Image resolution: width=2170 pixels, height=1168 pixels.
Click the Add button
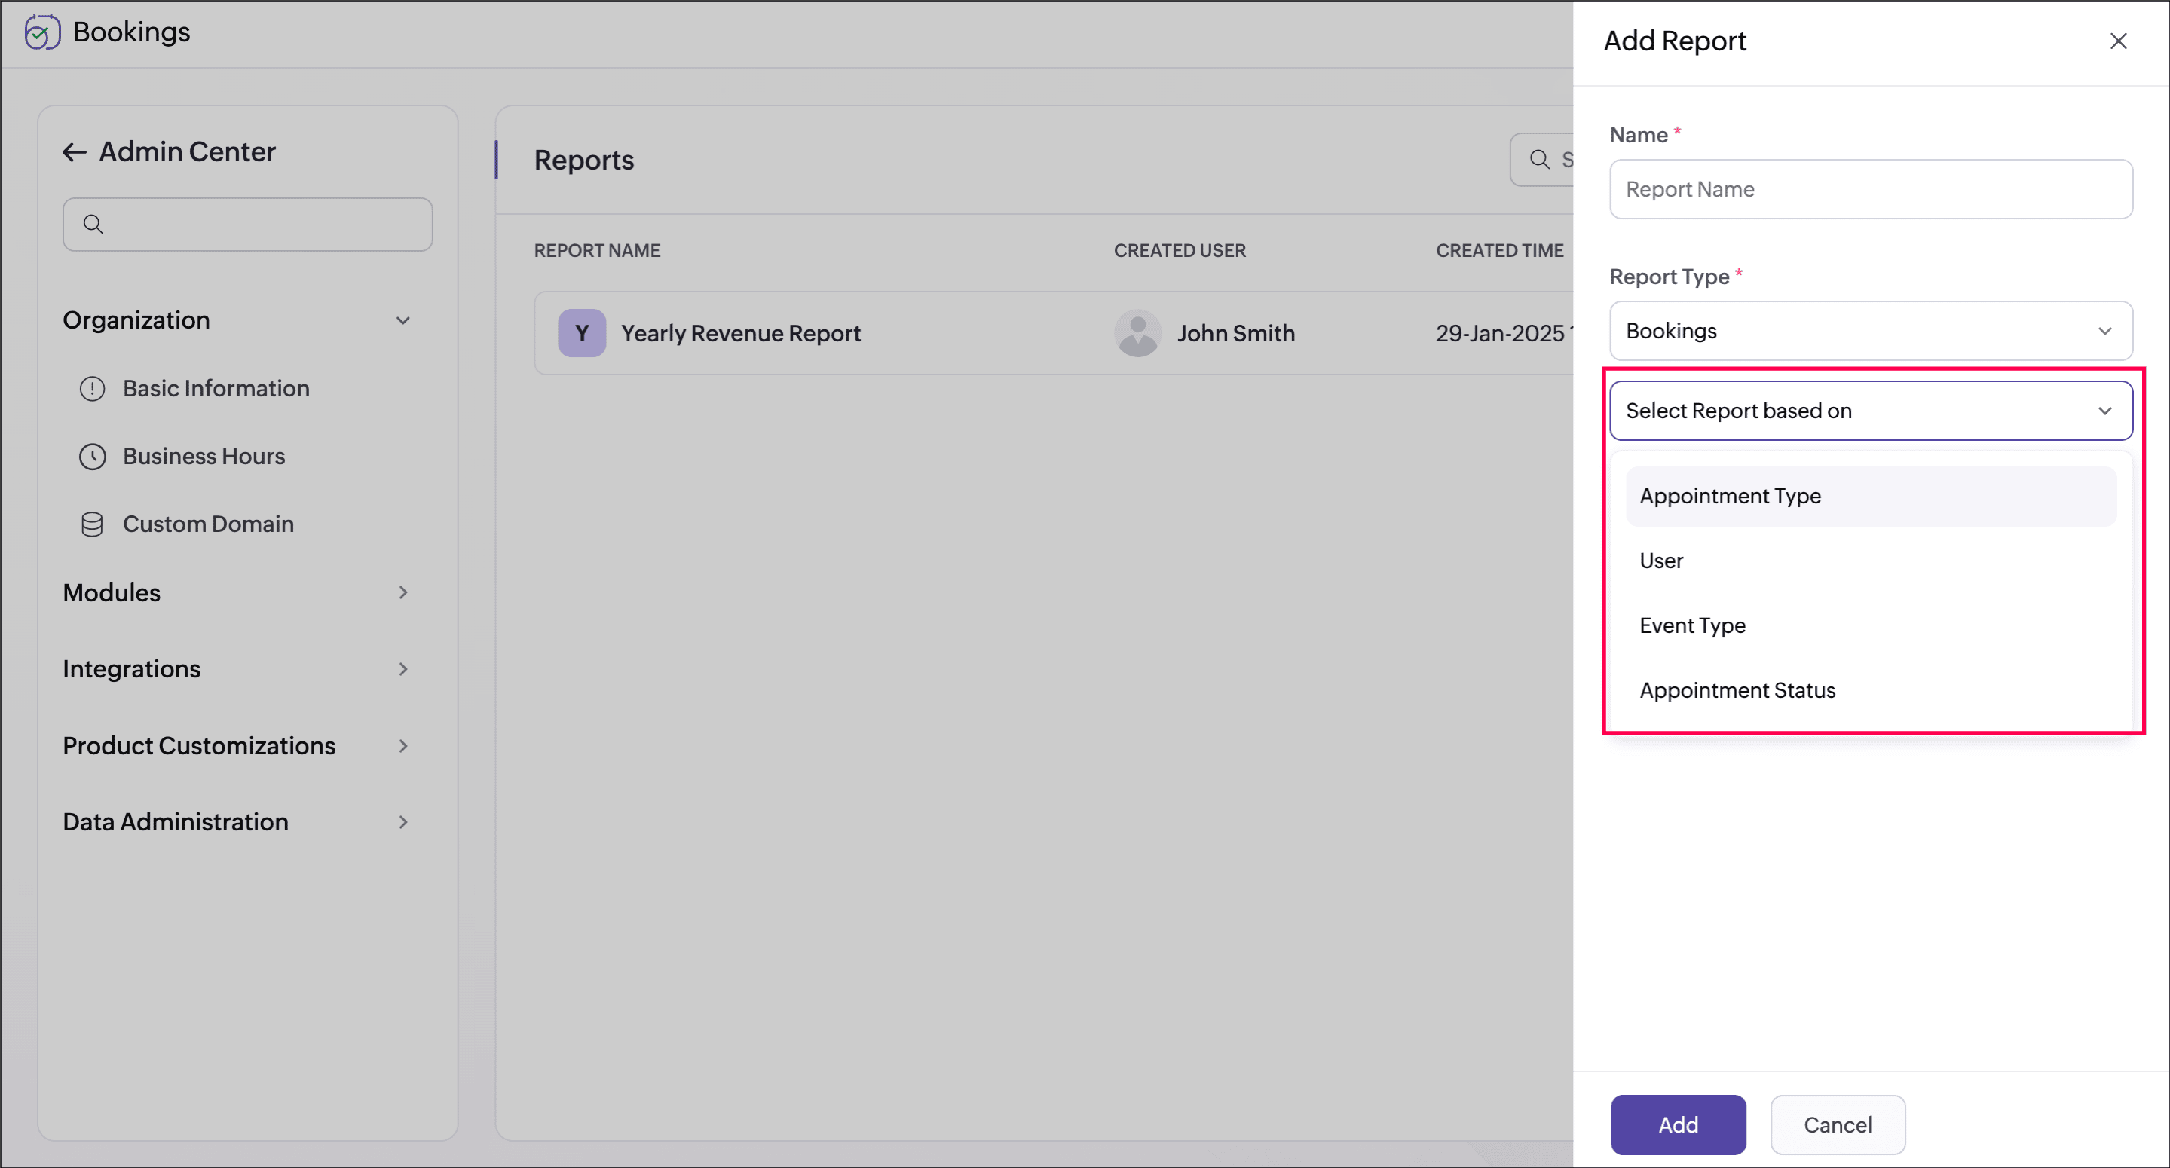point(1677,1124)
